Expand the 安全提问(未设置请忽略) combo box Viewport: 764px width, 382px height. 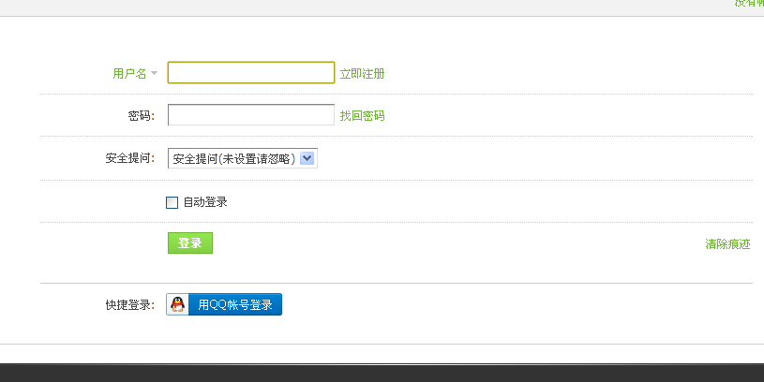coord(234,158)
